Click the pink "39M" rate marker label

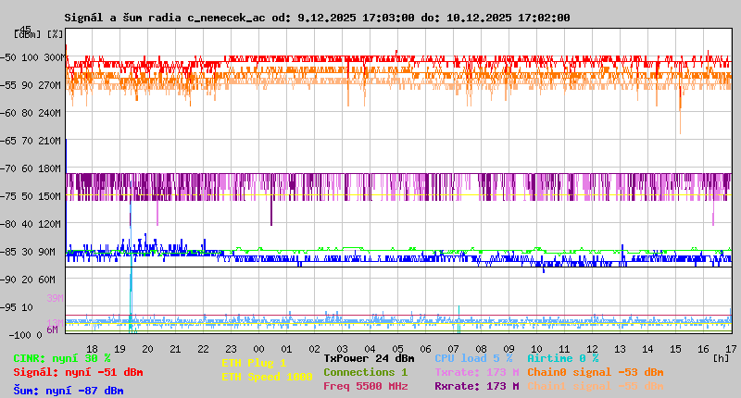55,298
